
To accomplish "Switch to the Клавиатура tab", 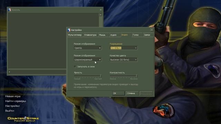I will pyautogui.click(x=90, y=35).
